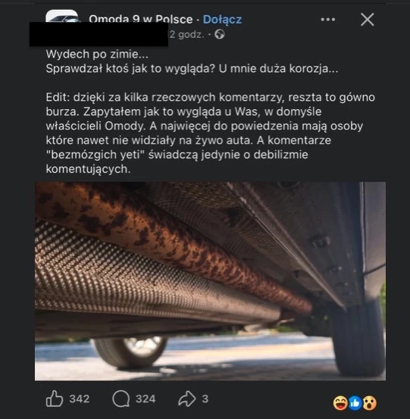Click the 342 likes count
Viewport: 410px width, 419px height.
coord(80,399)
